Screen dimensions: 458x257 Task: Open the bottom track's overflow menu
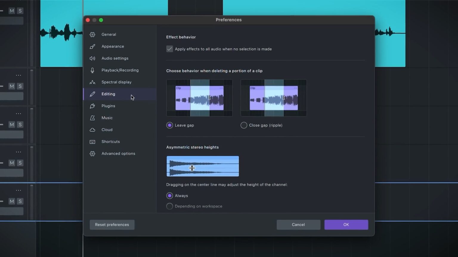[18, 190]
